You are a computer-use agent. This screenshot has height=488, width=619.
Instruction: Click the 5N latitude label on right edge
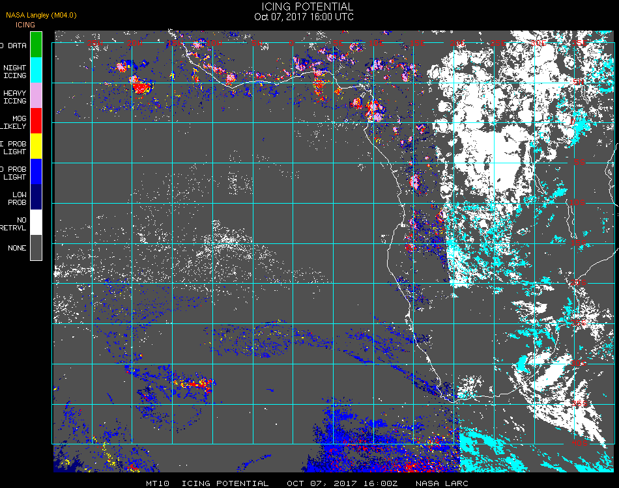point(579,82)
